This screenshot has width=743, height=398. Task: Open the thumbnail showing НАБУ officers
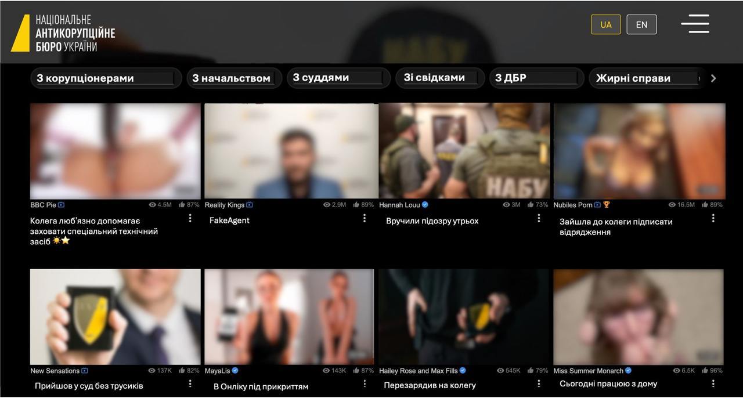[x=464, y=151]
